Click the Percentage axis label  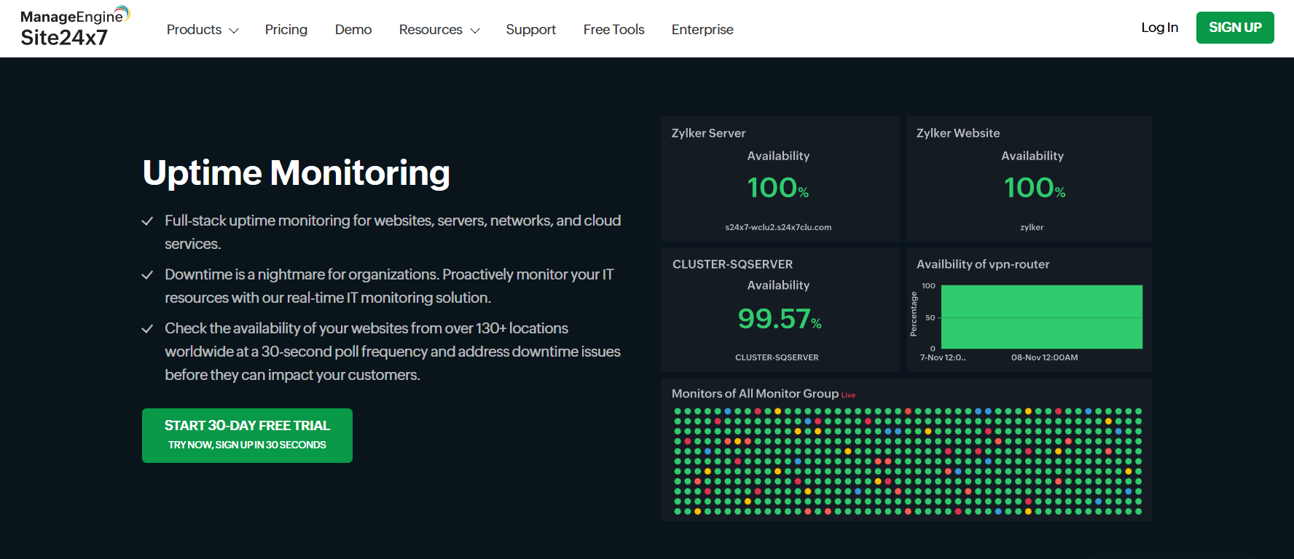coord(914,314)
